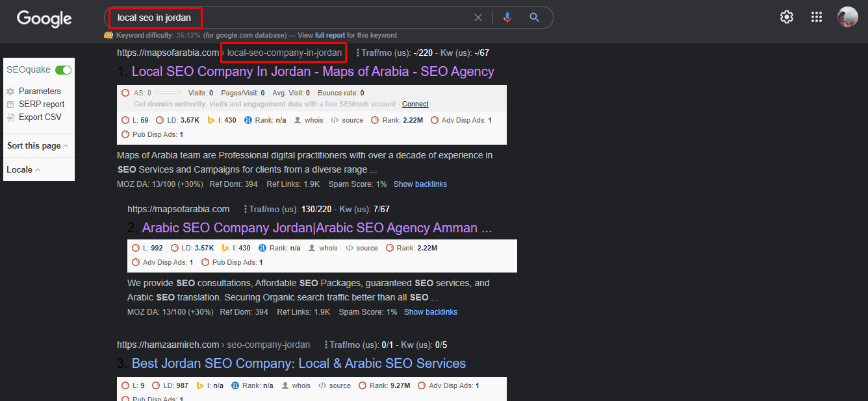Open Google settings gear icon
The width and height of the screenshot is (868, 401).
(x=787, y=18)
